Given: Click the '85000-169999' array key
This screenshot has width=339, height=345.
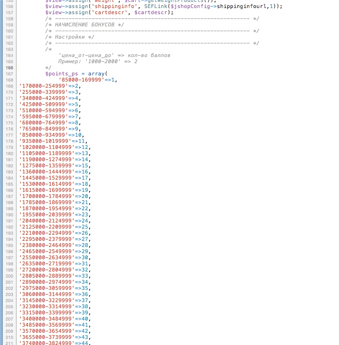Looking at the screenshot, I should coord(82,80).
